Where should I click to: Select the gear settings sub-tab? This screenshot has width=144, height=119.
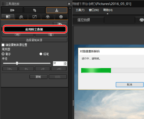pyautogui.click(x=61, y=17)
